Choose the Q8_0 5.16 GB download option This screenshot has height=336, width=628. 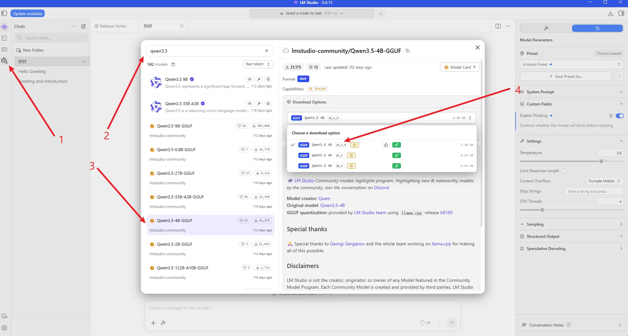(x=382, y=166)
